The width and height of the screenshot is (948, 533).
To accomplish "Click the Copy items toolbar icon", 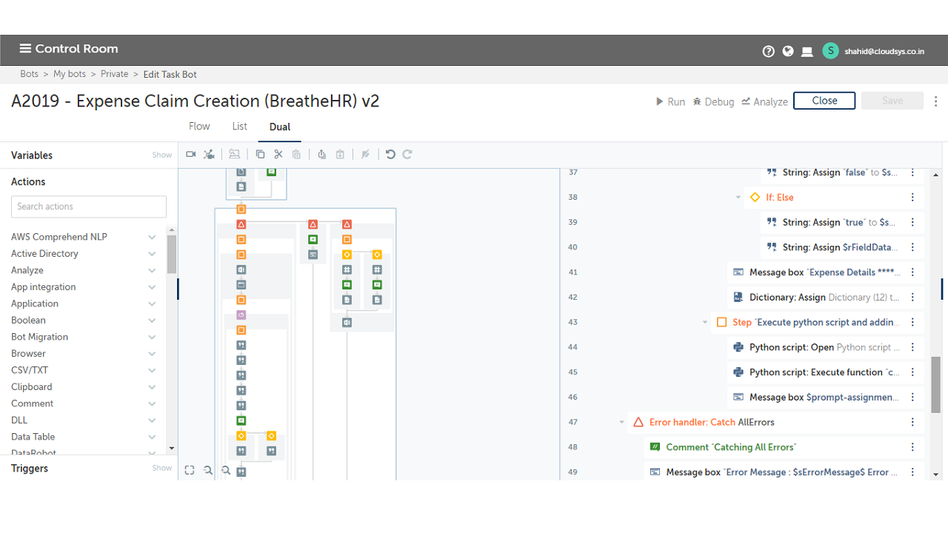I will point(260,154).
